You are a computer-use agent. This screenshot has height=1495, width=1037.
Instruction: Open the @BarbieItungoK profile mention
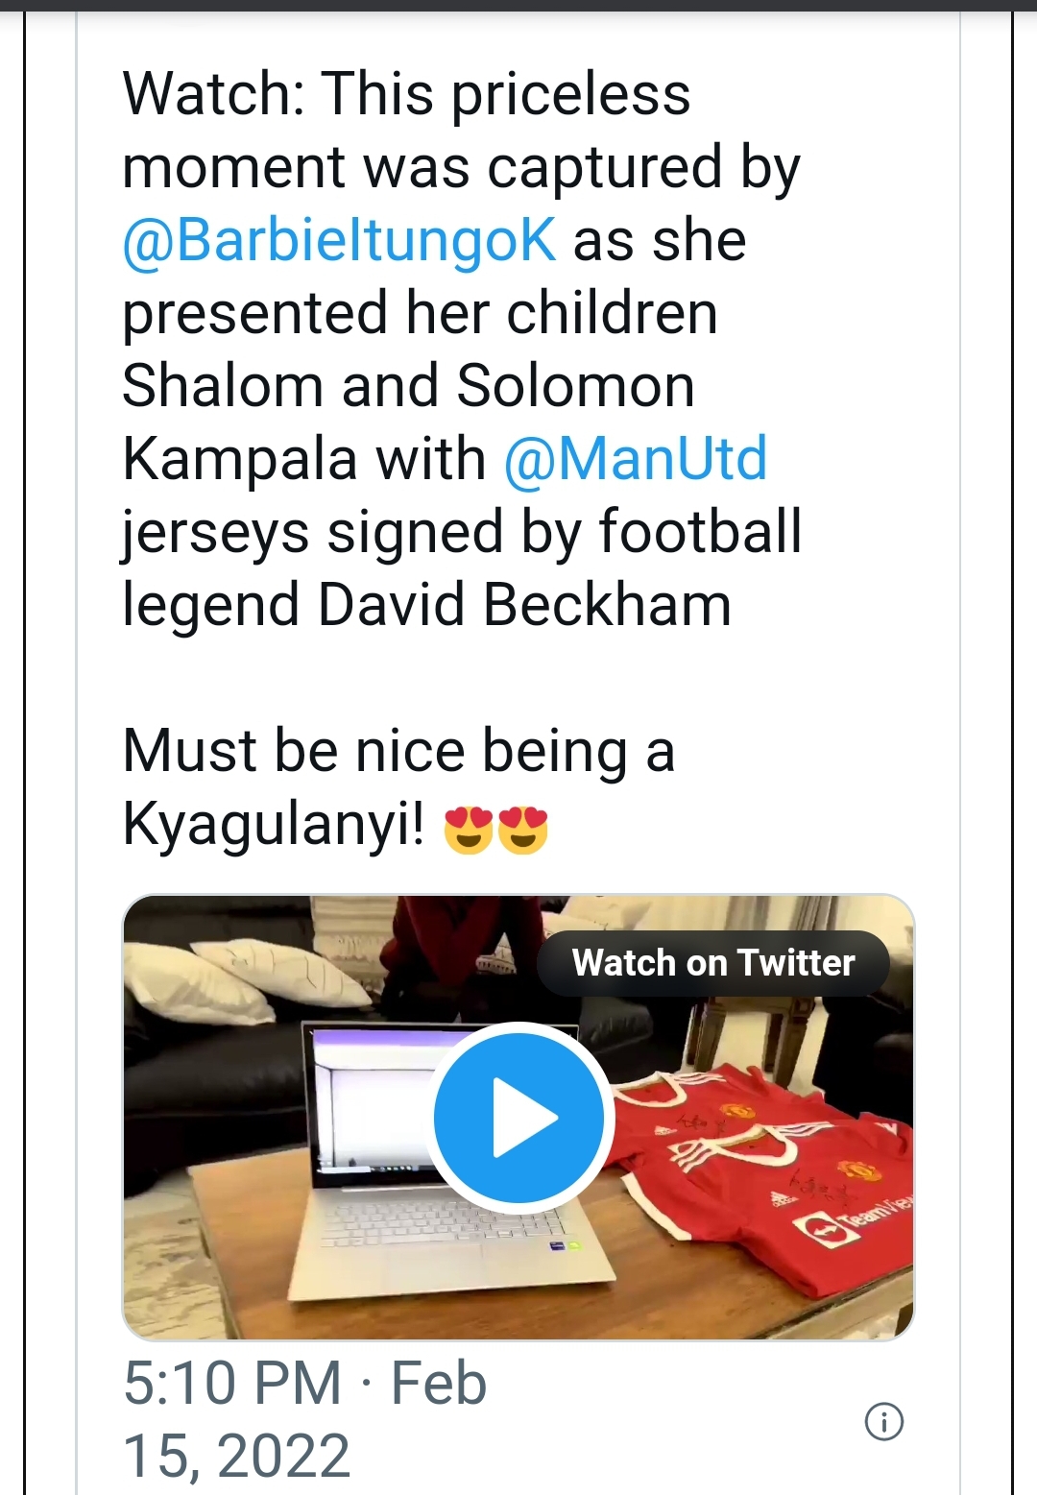point(339,240)
